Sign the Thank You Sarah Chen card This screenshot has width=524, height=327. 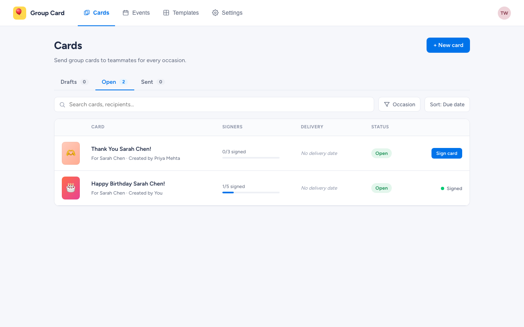447,153
